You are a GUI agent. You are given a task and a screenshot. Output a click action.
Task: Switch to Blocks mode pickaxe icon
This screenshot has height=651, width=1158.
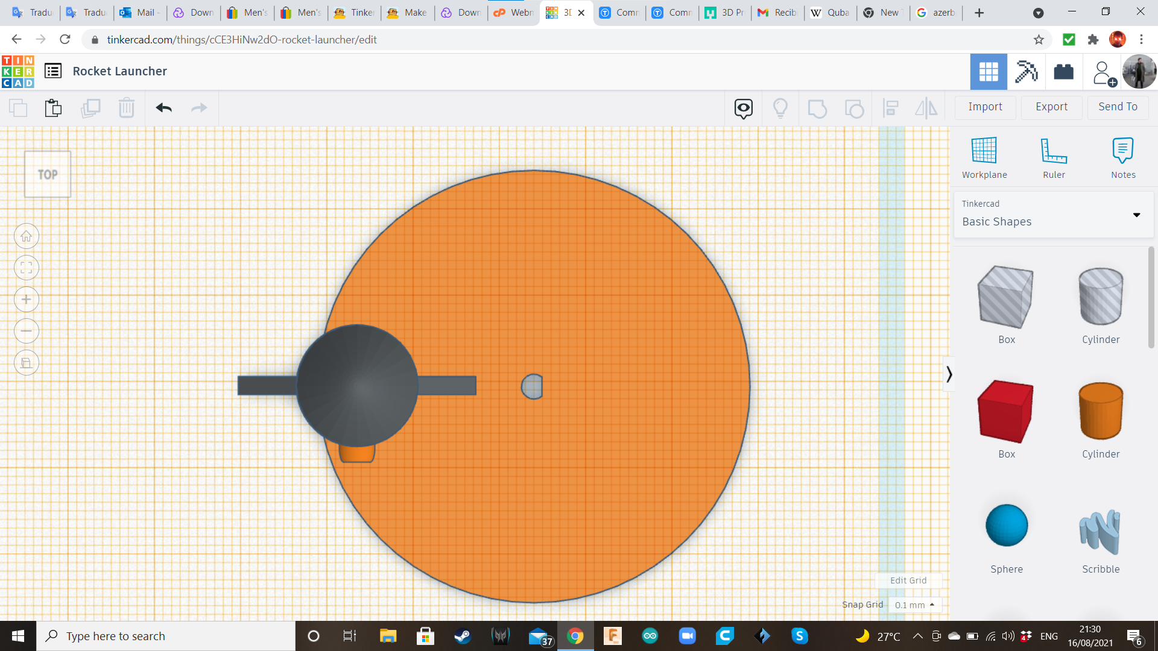tap(1026, 72)
